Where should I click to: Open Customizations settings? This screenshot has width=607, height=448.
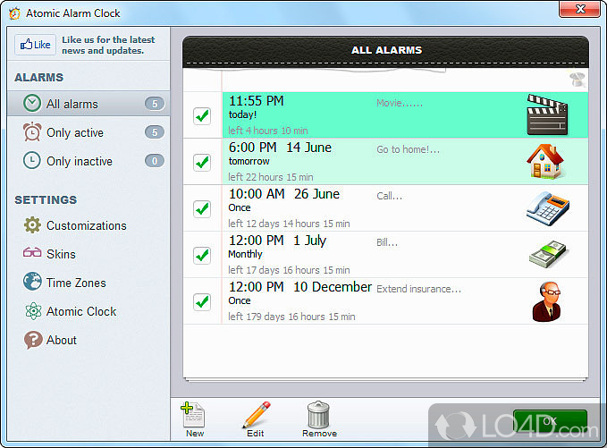87,225
